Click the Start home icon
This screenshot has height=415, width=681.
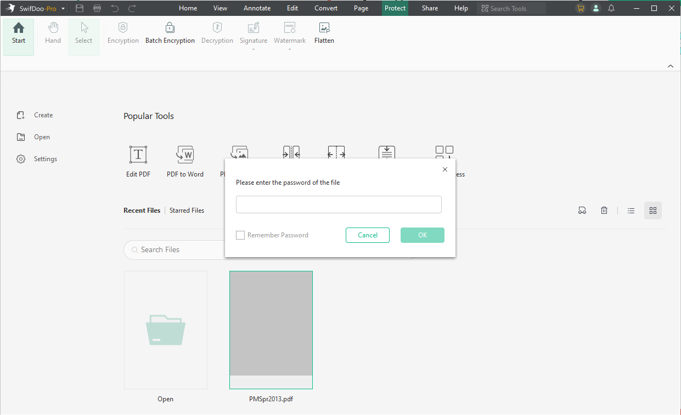click(19, 28)
